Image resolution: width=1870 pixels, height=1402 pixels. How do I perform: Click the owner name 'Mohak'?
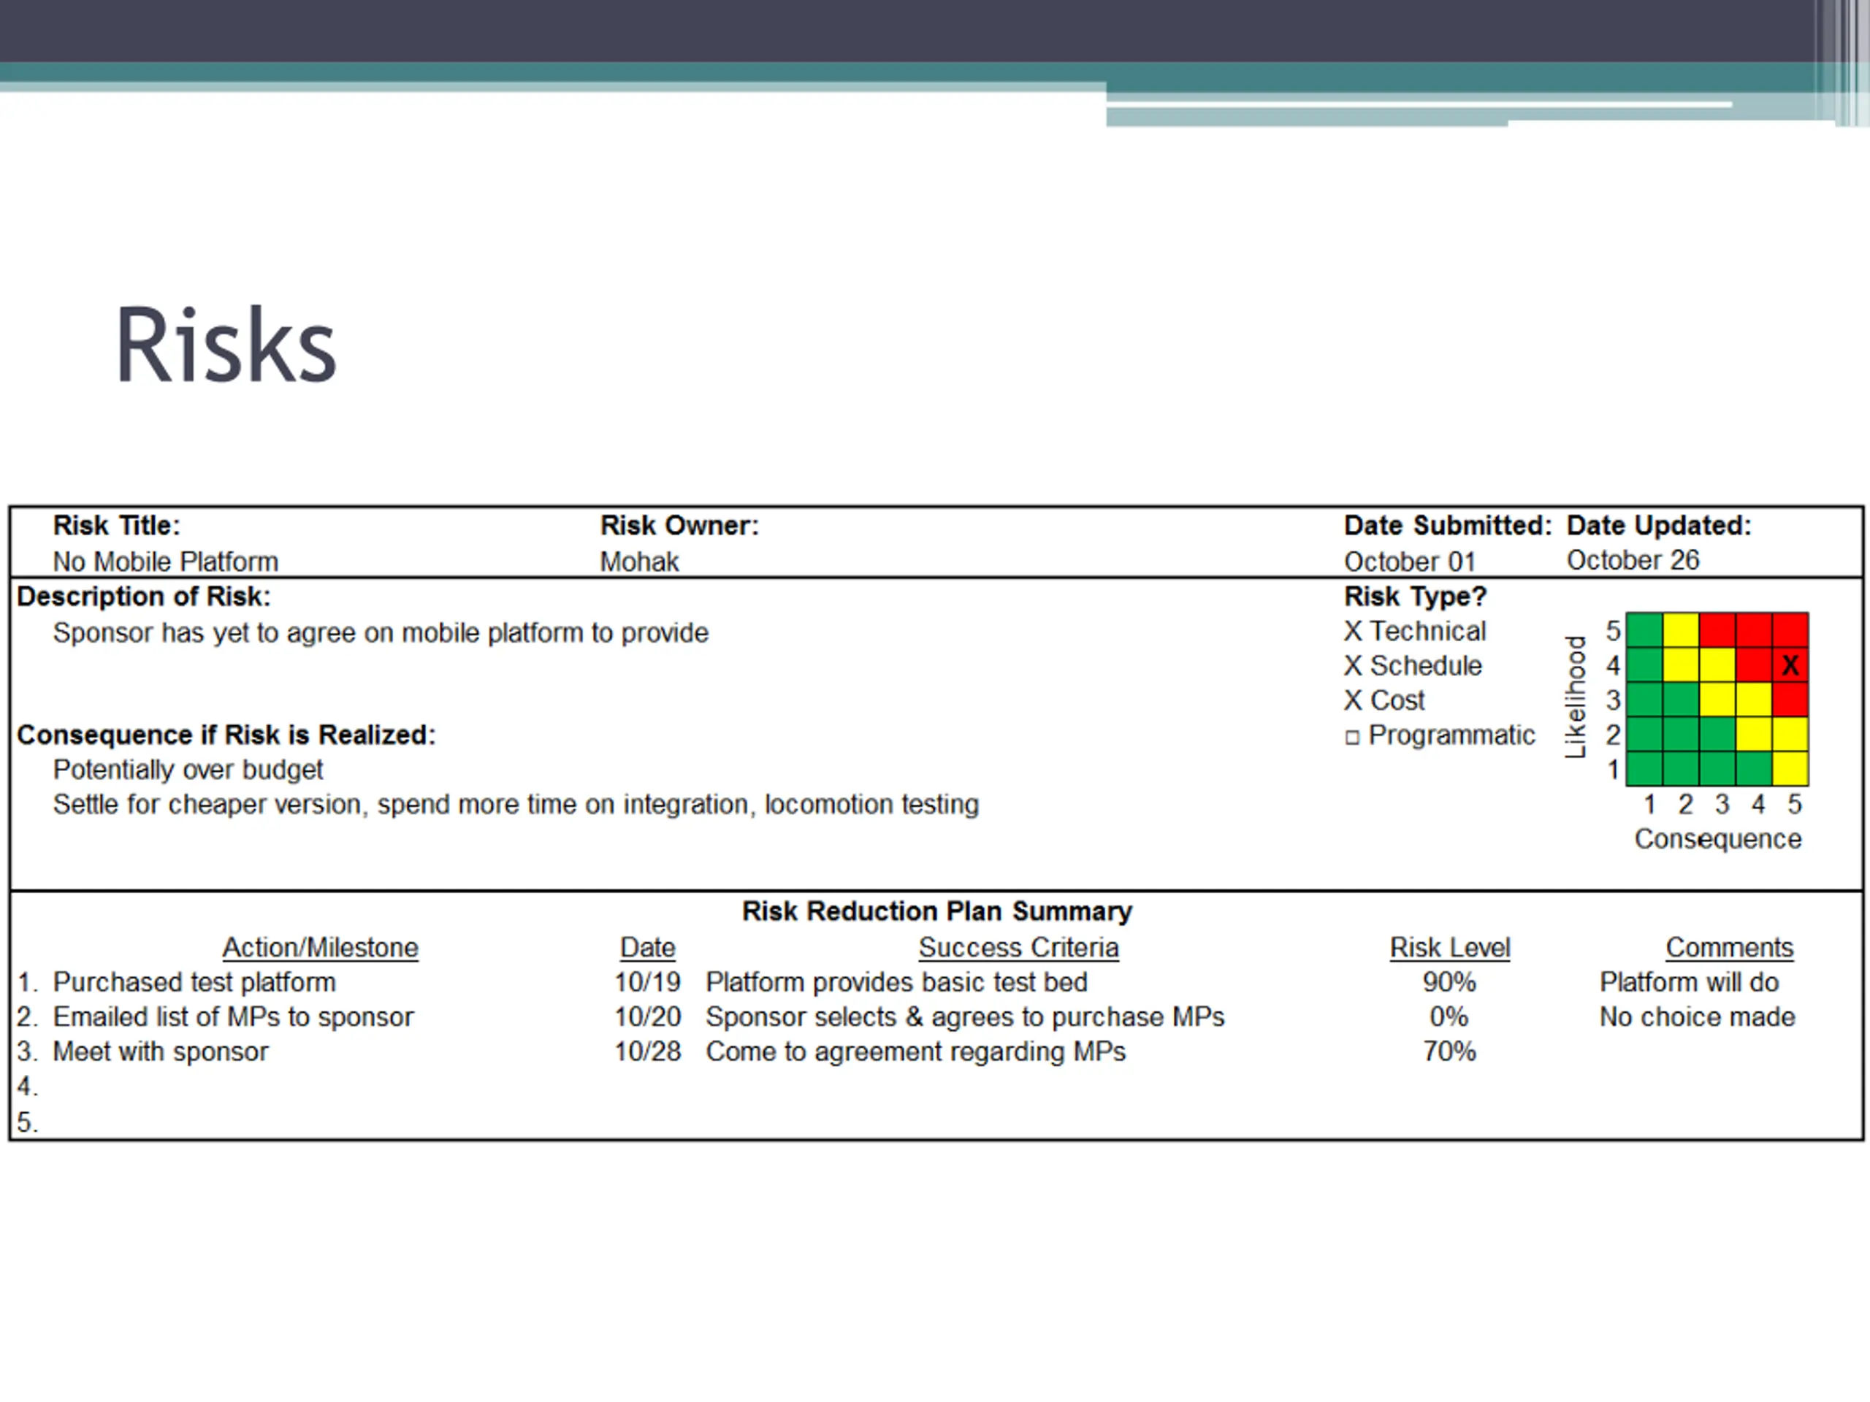pos(639,562)
